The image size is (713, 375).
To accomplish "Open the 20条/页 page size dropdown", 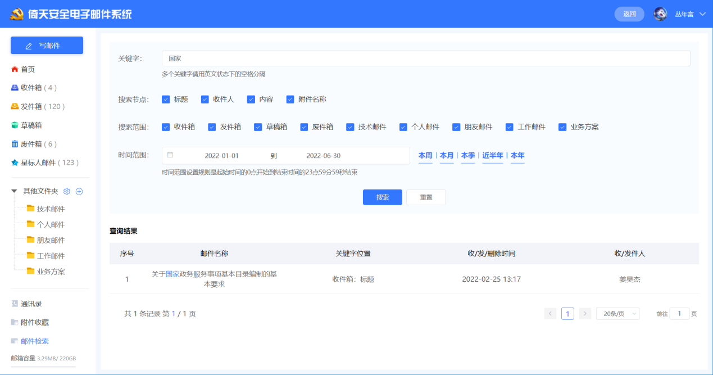I will [617, 314].
